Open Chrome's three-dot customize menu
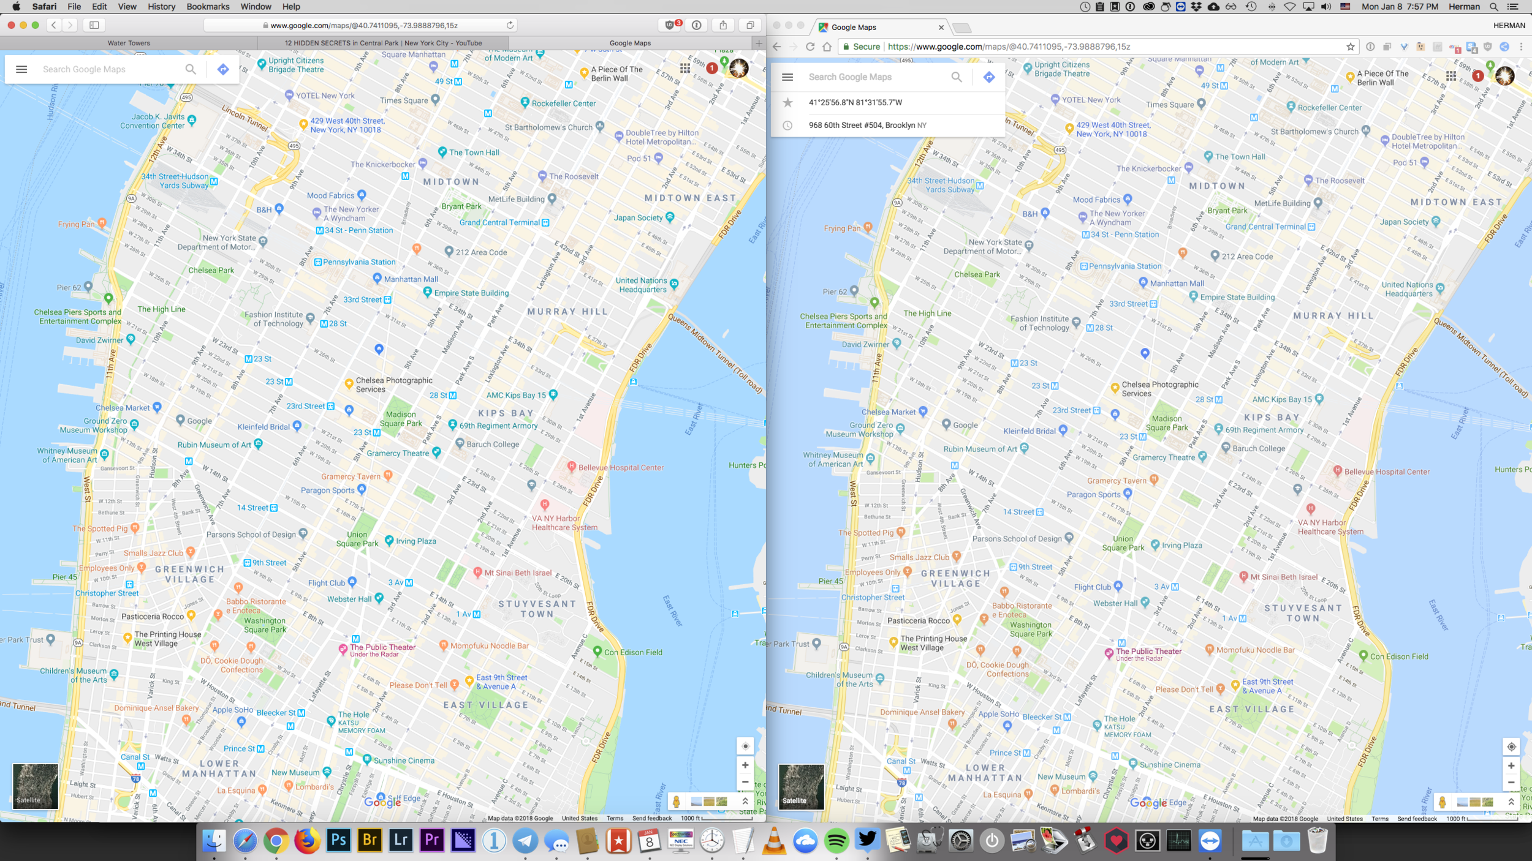Viewport: 1532px width, 861px height. pos(1521,47)
